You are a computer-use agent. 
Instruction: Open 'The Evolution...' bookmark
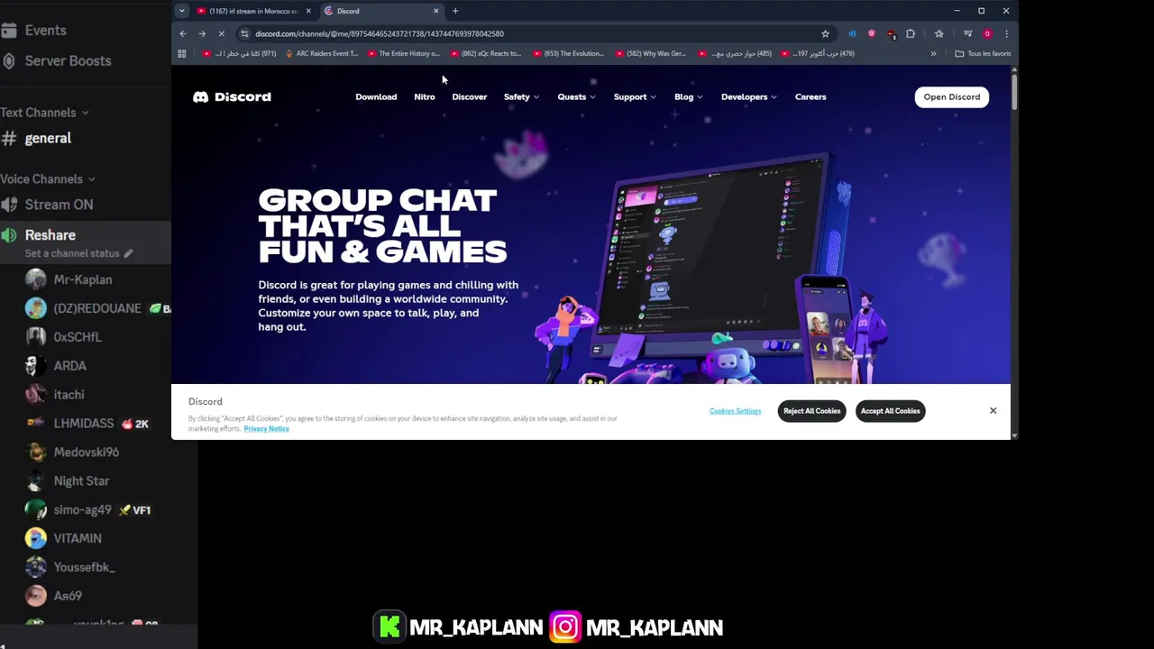pyautogui.click(x=567, y=53)
